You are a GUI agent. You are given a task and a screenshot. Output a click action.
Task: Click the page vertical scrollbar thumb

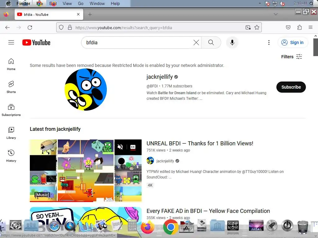click(316, 47)
